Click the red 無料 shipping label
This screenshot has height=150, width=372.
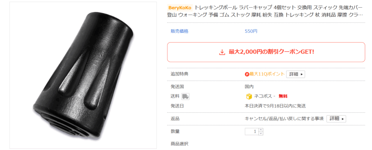(x=283, y=97)
